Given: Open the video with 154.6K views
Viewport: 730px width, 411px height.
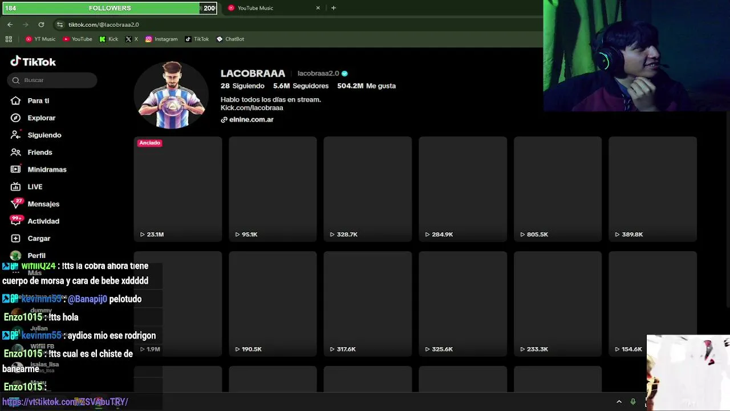Looking at the screenshot, I should pos(652,304).
